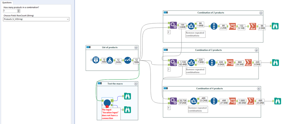
Task: Toggle the List of products container enable switch
Action: (88, 47)
